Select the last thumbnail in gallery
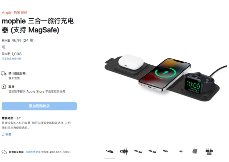Image resolution: width=229 pixels, height=162 pixels. point(209,151)
